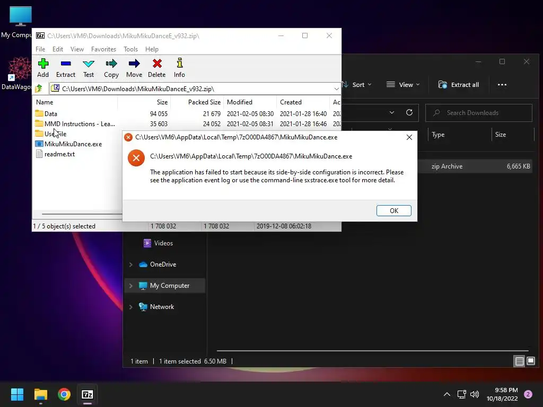The width and height of the screenshot is (543, 407).
Task: Switch to 7-Zip on the taskbar
Action: [87, 394]
